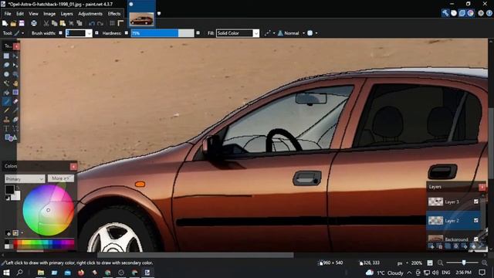Expand the palette options dropdown arrow
Screen dimensions: 494x278
(x=22, y=233)
